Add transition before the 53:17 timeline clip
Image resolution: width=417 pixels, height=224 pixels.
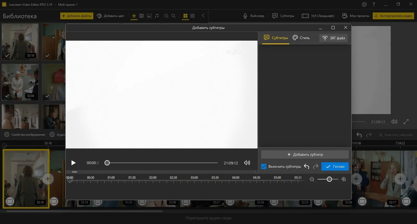click(x=356, y=179)
